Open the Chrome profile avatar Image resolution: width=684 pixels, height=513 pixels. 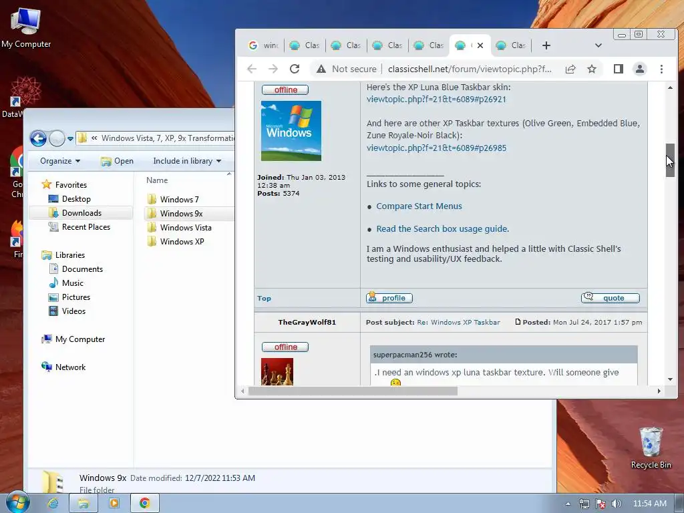pos(639,69)
